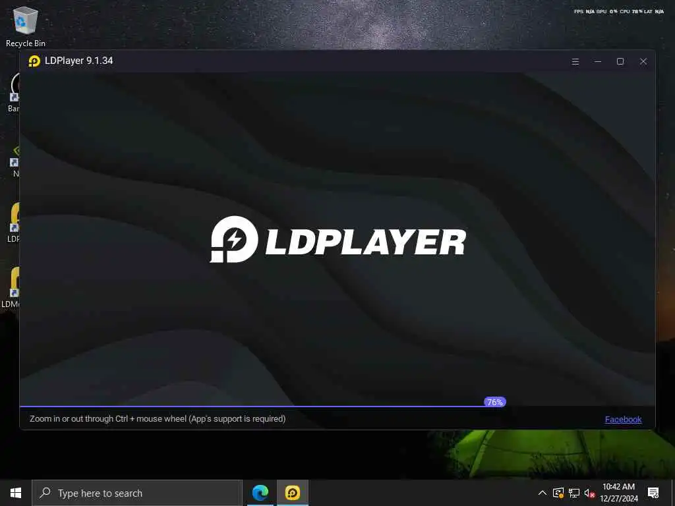This screenshot has width=675, height=506.
Task: Click the large LDPLAYER splash logo
Action: point(338,239)
